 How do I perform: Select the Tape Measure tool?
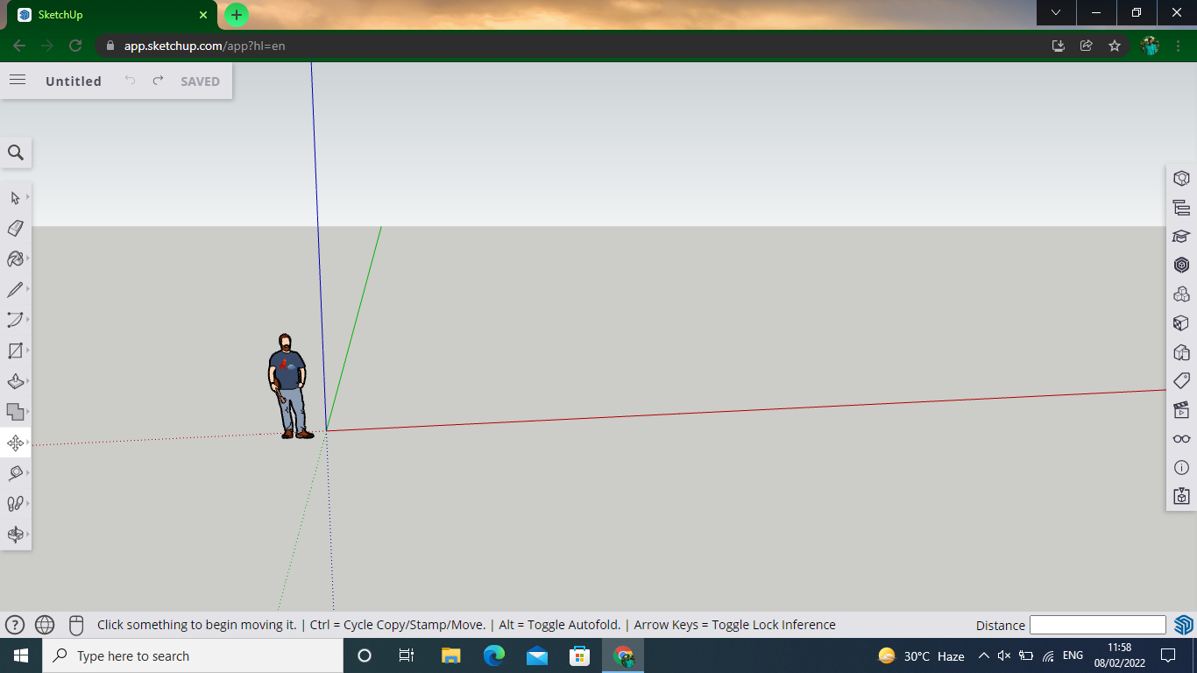pyautogui.click(x=15, y=473)
